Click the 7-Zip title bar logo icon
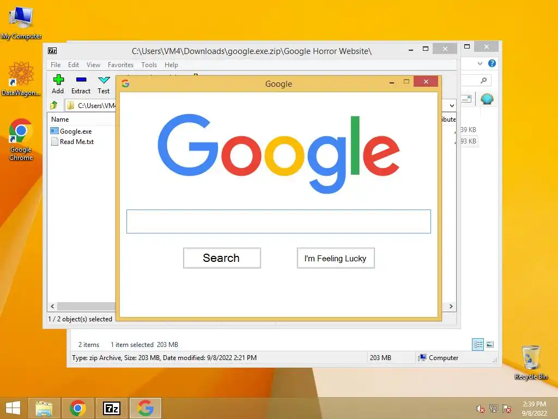Image resolution: width=558 pixels, height=419 pixels. point(52,51)
